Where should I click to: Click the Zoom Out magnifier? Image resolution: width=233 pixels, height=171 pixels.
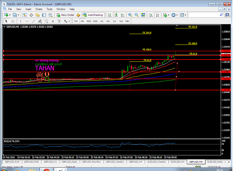136,15
